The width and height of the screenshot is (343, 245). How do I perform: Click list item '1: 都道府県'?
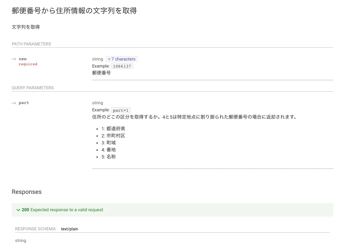(x=113, y=129)
